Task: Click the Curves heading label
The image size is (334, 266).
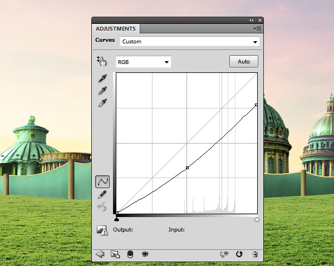Action: 105,40
